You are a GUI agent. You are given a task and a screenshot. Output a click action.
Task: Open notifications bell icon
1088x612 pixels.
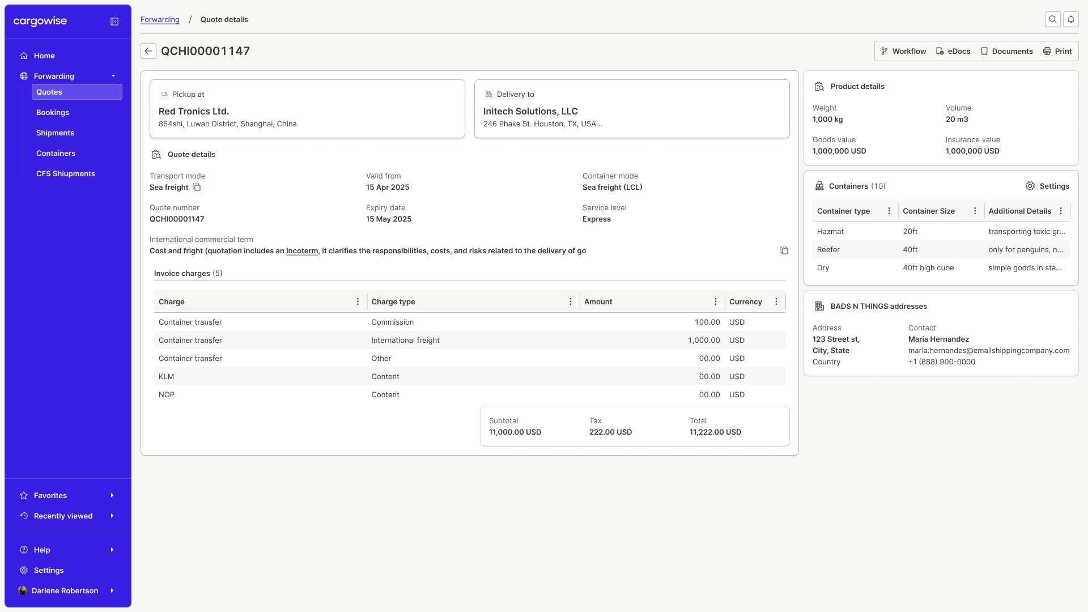point(1071,19)
